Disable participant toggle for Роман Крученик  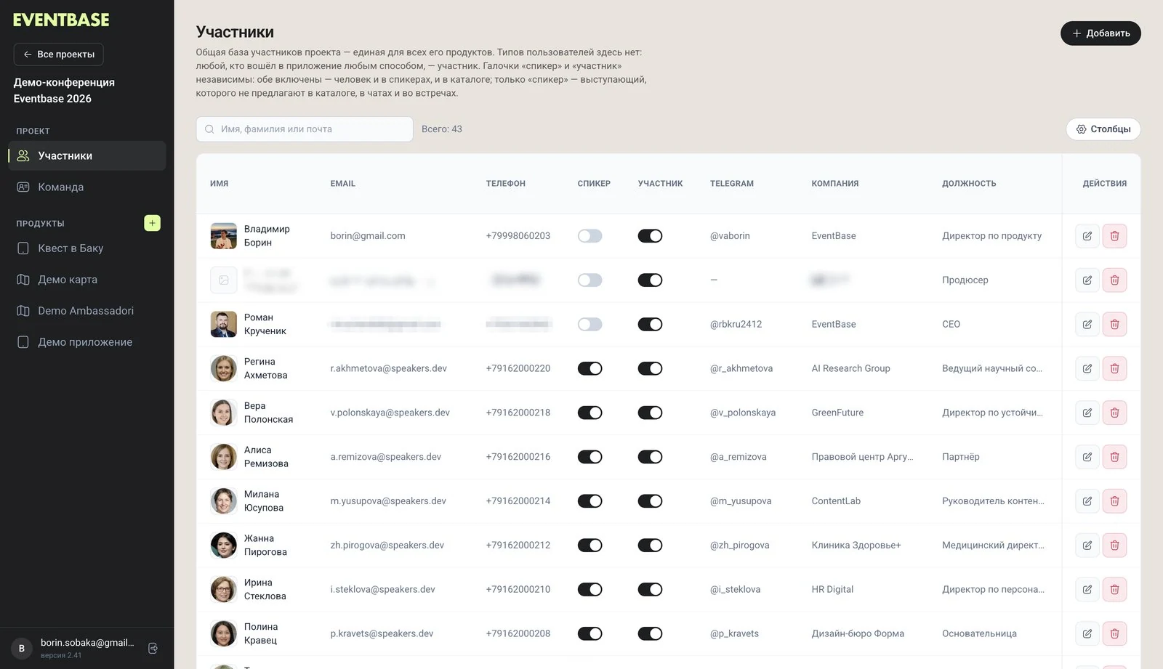(x=650, y=324)
